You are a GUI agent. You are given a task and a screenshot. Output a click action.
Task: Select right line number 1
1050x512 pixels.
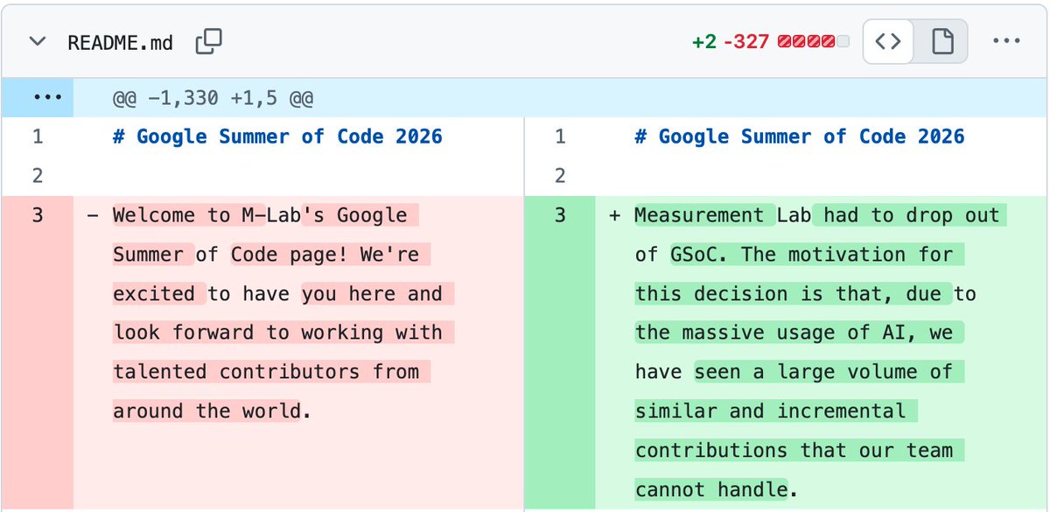click(x=560, y=137)
